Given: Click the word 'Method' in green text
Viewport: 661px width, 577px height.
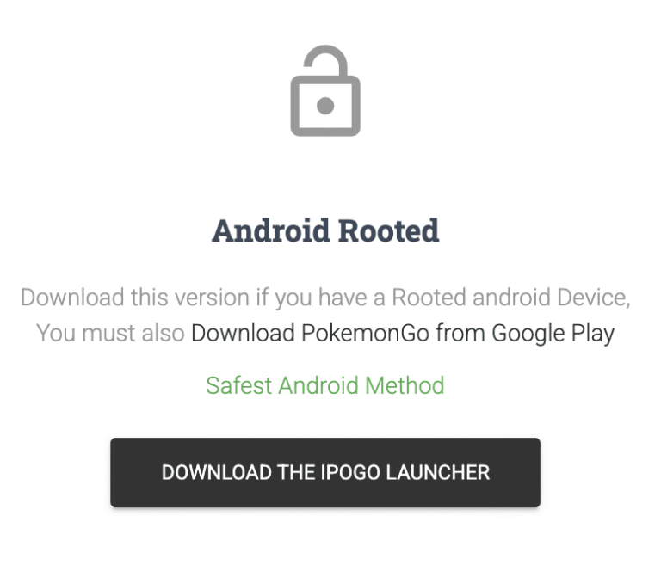Looking at the screenshot, I should (405, 385).
